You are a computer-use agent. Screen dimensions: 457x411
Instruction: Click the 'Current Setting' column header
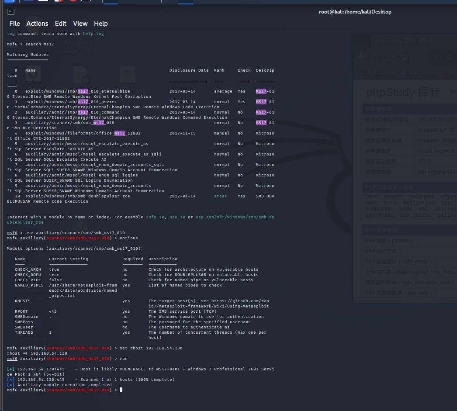pos(69,259)
